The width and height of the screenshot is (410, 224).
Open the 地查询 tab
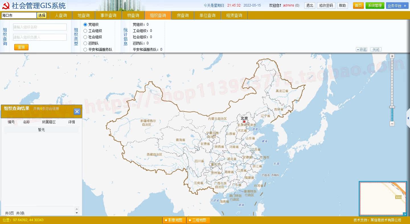84,15
